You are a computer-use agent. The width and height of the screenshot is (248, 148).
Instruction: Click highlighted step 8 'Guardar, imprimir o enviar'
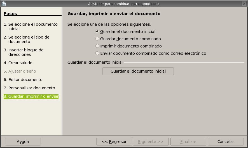pyautogui.click(x=31, y=97)
